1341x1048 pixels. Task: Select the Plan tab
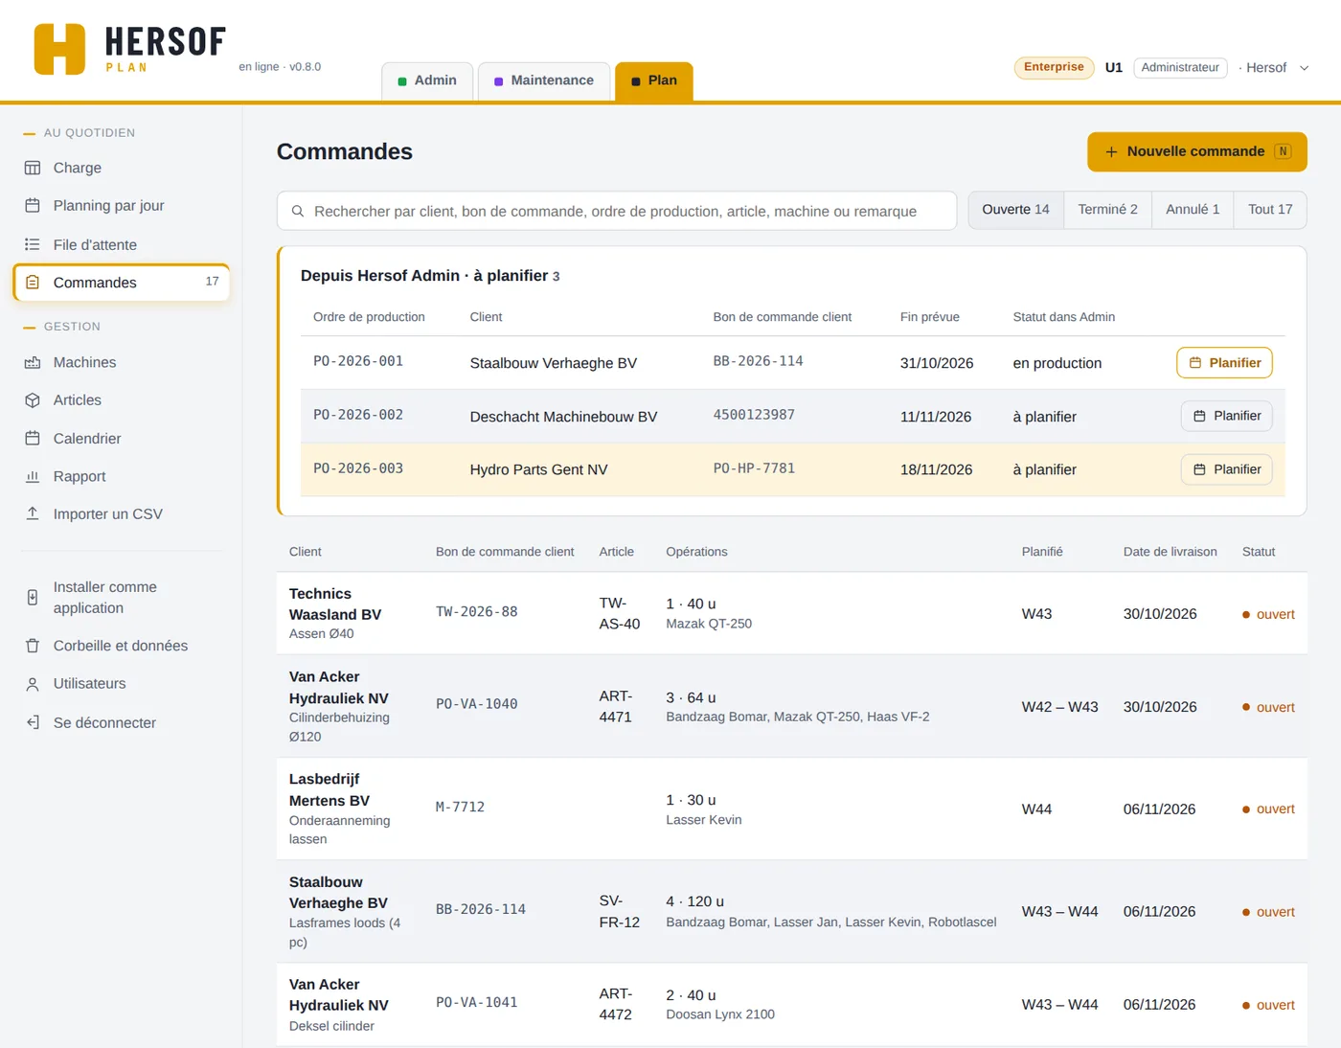(654, 80)
